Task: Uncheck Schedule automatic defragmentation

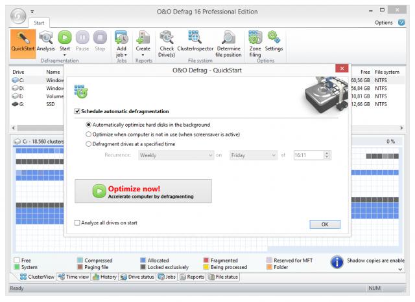Action: 77,111
